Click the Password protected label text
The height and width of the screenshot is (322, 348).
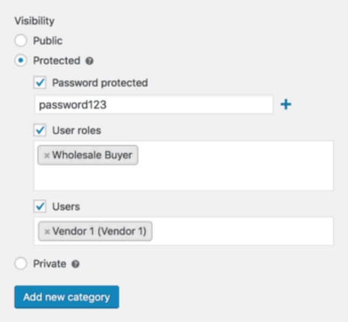pos(100,83)
